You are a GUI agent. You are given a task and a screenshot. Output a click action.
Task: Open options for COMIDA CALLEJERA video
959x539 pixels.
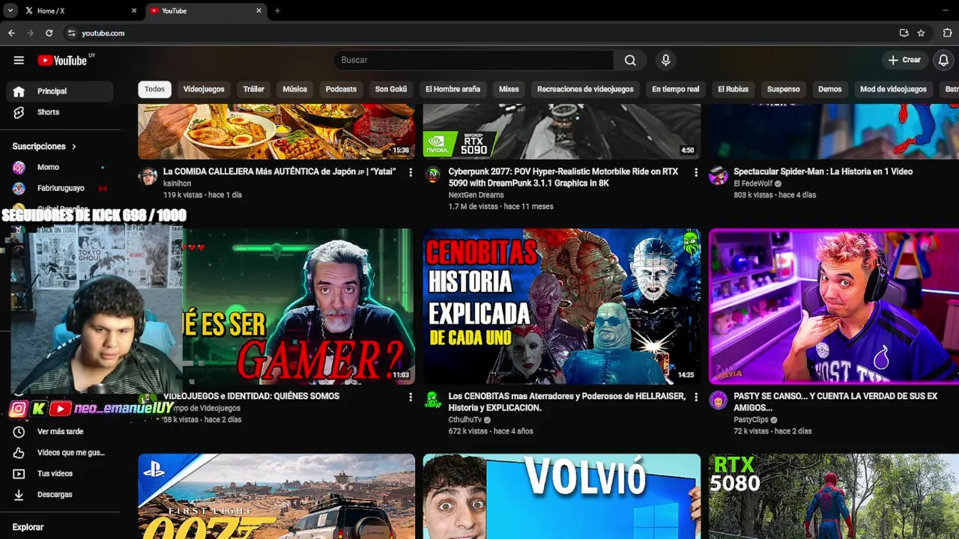[410, 172]
